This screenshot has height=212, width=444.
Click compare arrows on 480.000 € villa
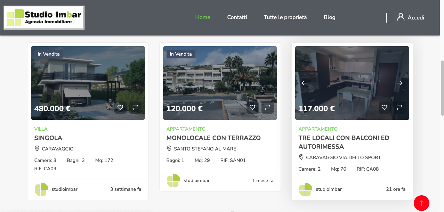click(135, 107)
